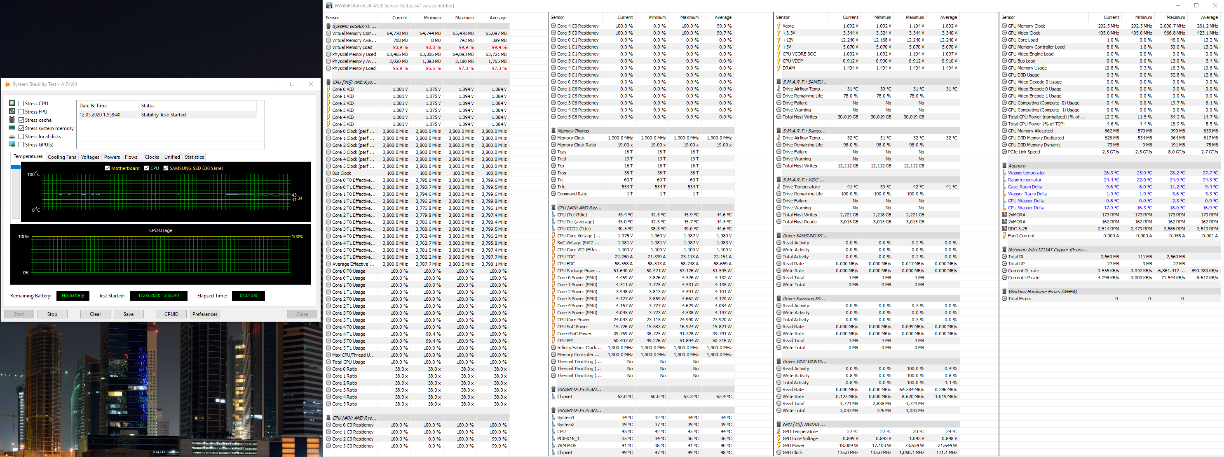Click the blue graph scale slider

(x=16, y=167)
